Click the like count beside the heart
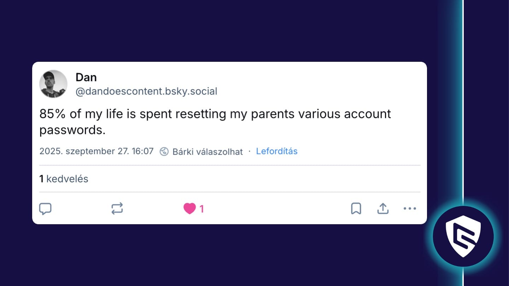 tap(202, 209)
